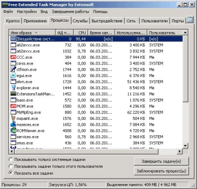
Task: Click the horizontal scrollbar left arrow
Action: click(x=12, y=151)
